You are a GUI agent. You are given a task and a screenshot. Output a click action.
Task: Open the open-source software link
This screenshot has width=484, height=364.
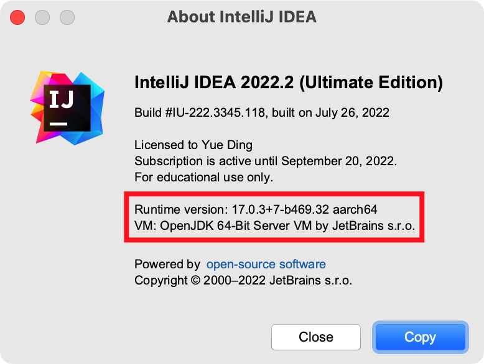[x=266, y=264]
